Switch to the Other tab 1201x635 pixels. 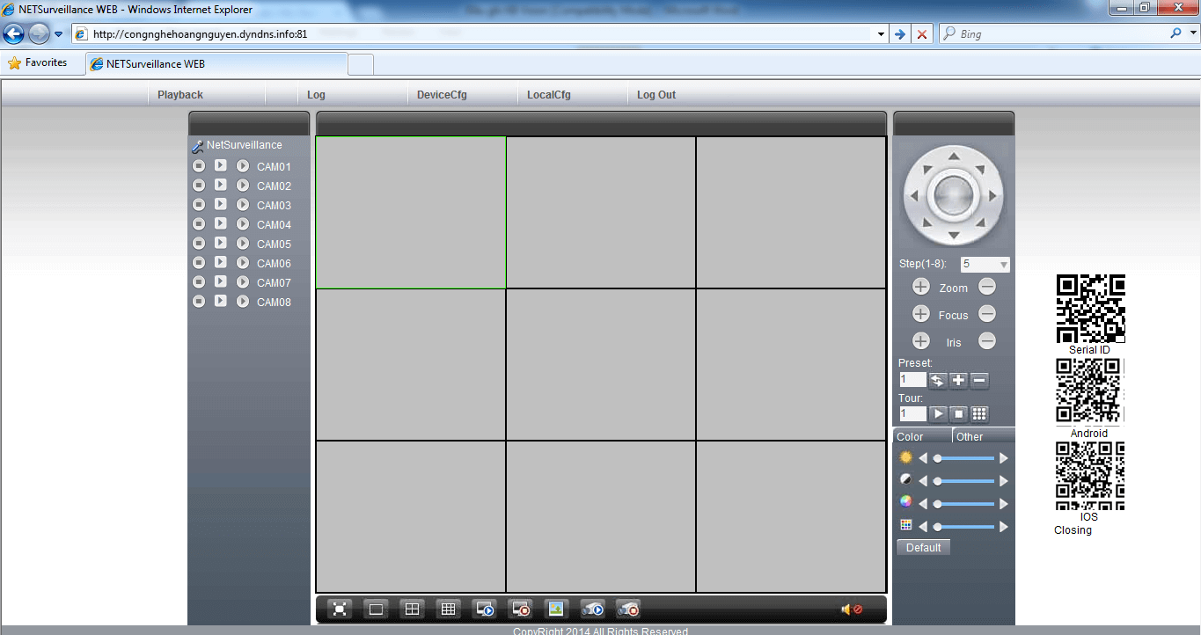[x=970, y=437]
